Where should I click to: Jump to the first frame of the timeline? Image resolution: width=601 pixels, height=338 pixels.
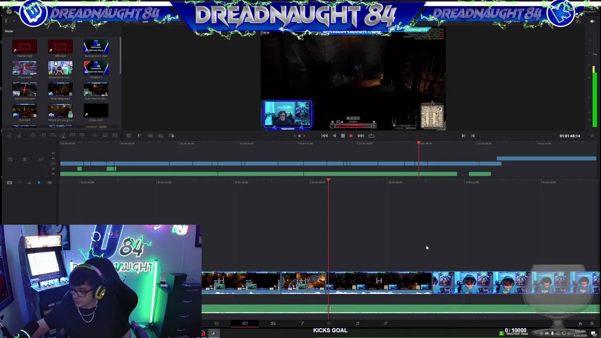(x=324, y=136)
